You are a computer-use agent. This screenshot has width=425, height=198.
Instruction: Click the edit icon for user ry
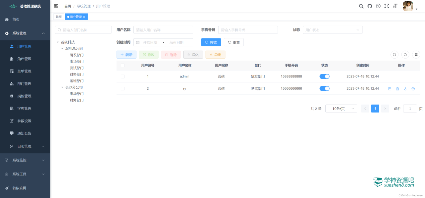pyautogui.click(x=390, y=89)
